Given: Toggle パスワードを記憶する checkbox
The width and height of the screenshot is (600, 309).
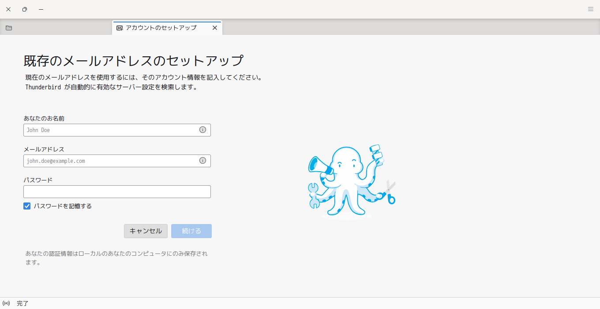Looking at the screenshot, I should pos(27,206).
